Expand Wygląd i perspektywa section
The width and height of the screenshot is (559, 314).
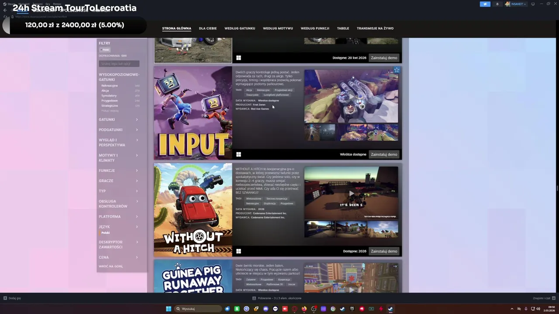click(118, 143)
